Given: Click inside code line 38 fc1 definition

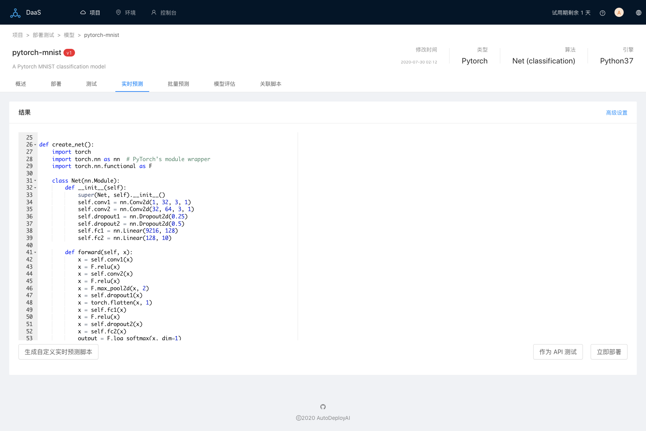Looking at the screenshot, I should (x=128, y=231).
